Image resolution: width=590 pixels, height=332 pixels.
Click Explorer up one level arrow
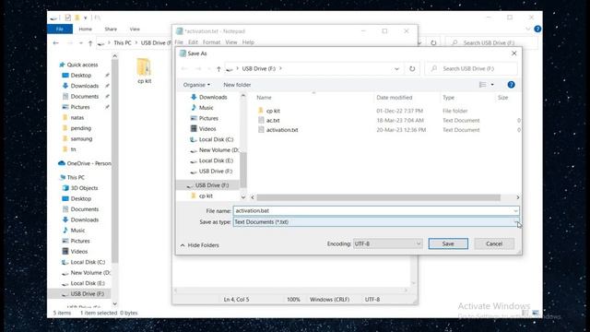(x=90, y=43)
